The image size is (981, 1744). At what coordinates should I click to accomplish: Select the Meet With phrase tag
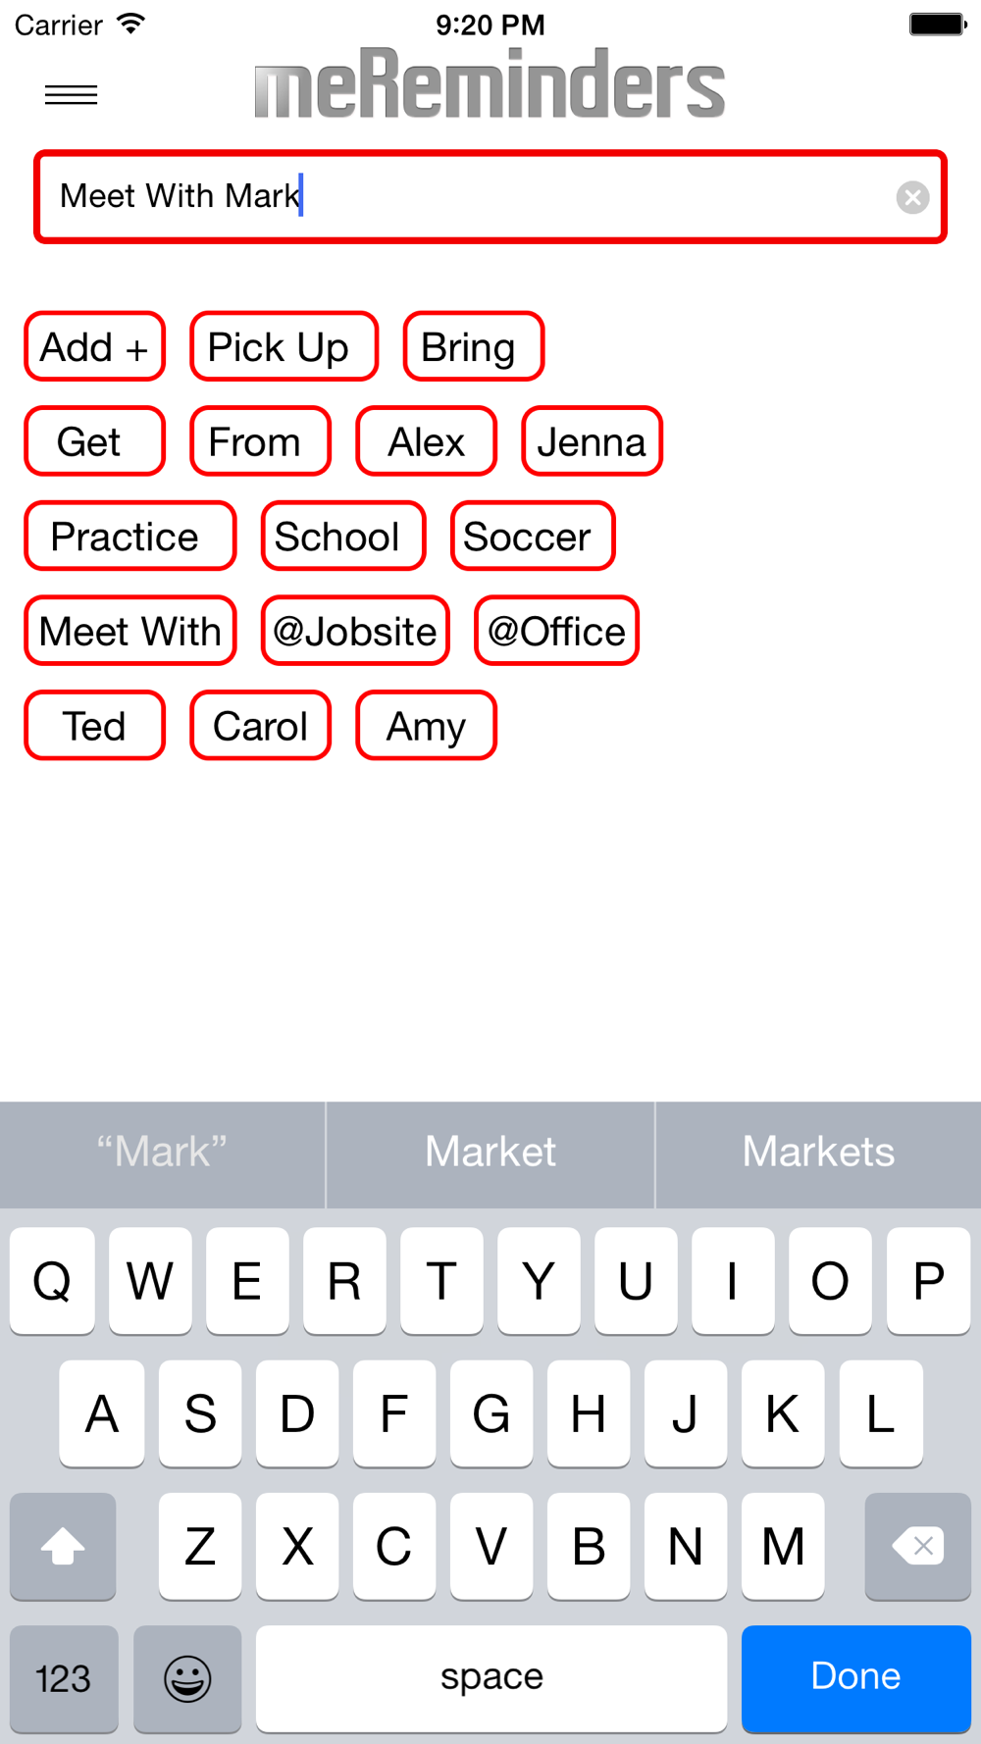[x=130, y=631]
